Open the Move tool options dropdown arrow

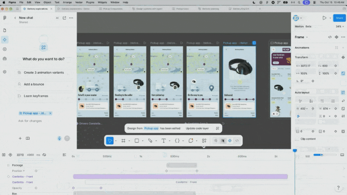pyautogui.click(x=116, y=141)
